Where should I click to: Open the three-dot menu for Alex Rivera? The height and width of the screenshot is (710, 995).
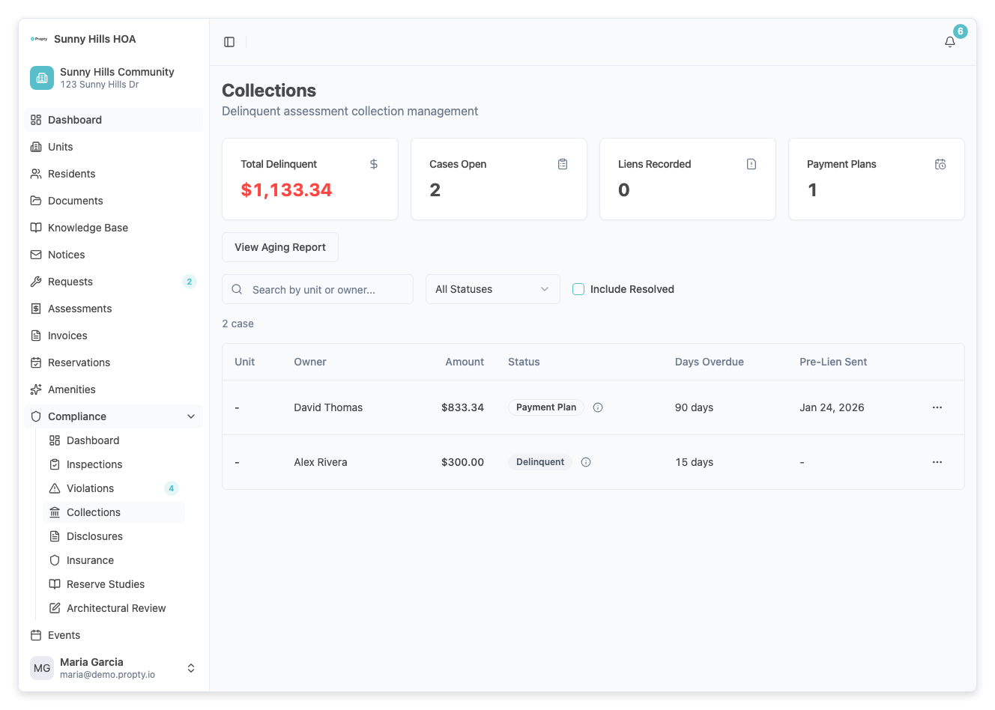(937, 462)
